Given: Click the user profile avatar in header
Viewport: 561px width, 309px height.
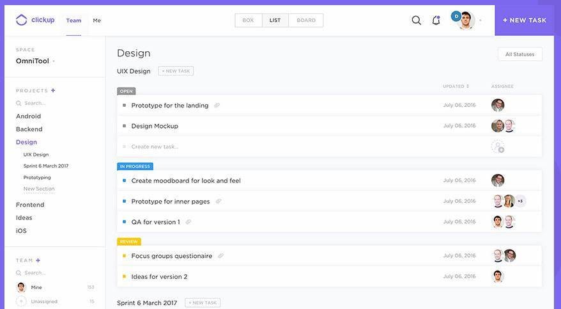Looking at the screenshot, I should pos(466,20).
